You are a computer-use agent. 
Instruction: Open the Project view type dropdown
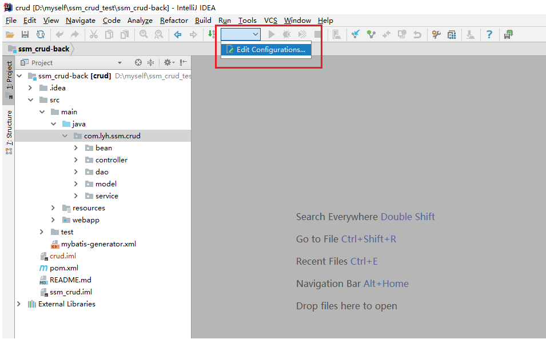pos(120,63)
